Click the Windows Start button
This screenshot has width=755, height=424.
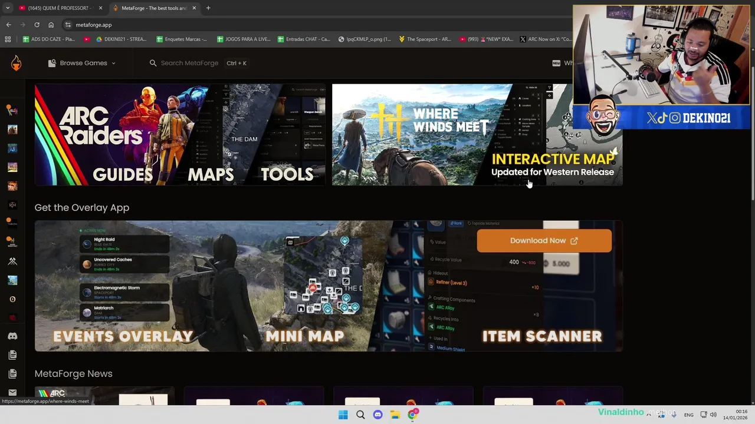[343, 415]
